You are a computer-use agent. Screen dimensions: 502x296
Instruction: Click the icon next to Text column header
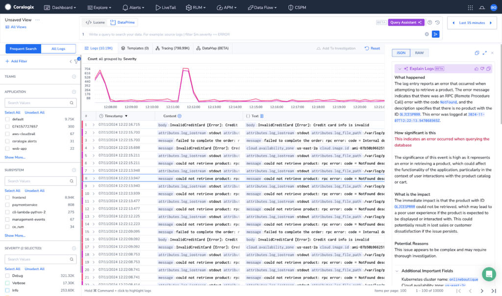(262, 116)
